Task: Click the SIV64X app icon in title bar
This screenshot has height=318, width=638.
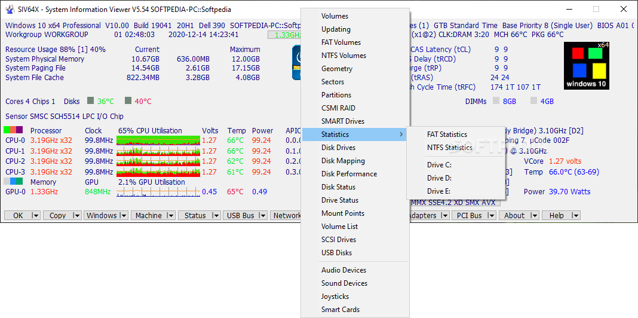Action: click(x=10, y=10)
